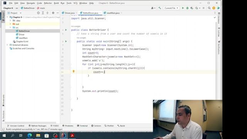Open the Services tool window
247x139 pixels.
96,125
